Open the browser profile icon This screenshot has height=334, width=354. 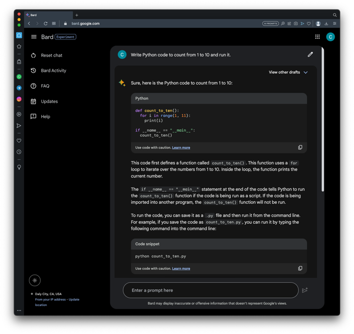pyautogui.click(x=318, y=23)
